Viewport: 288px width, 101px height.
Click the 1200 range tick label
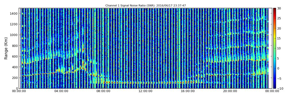coord(14,24)
